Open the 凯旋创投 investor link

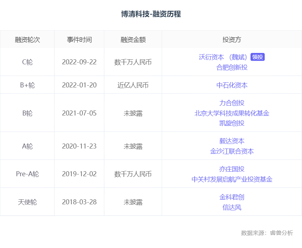(232, 123)
